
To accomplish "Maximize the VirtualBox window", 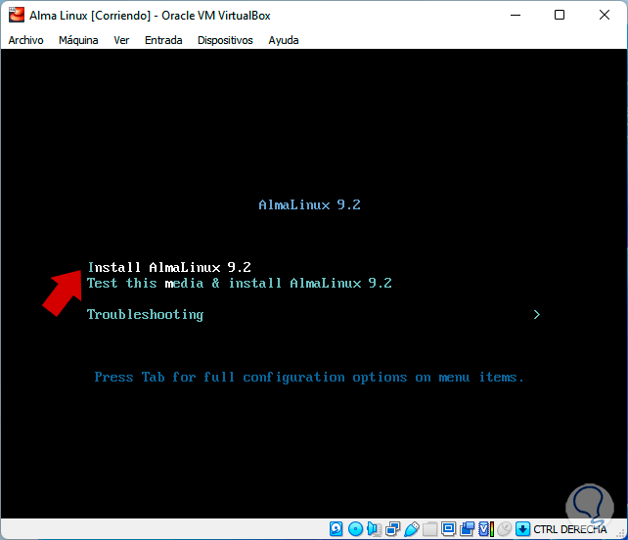I will [560, 16].
